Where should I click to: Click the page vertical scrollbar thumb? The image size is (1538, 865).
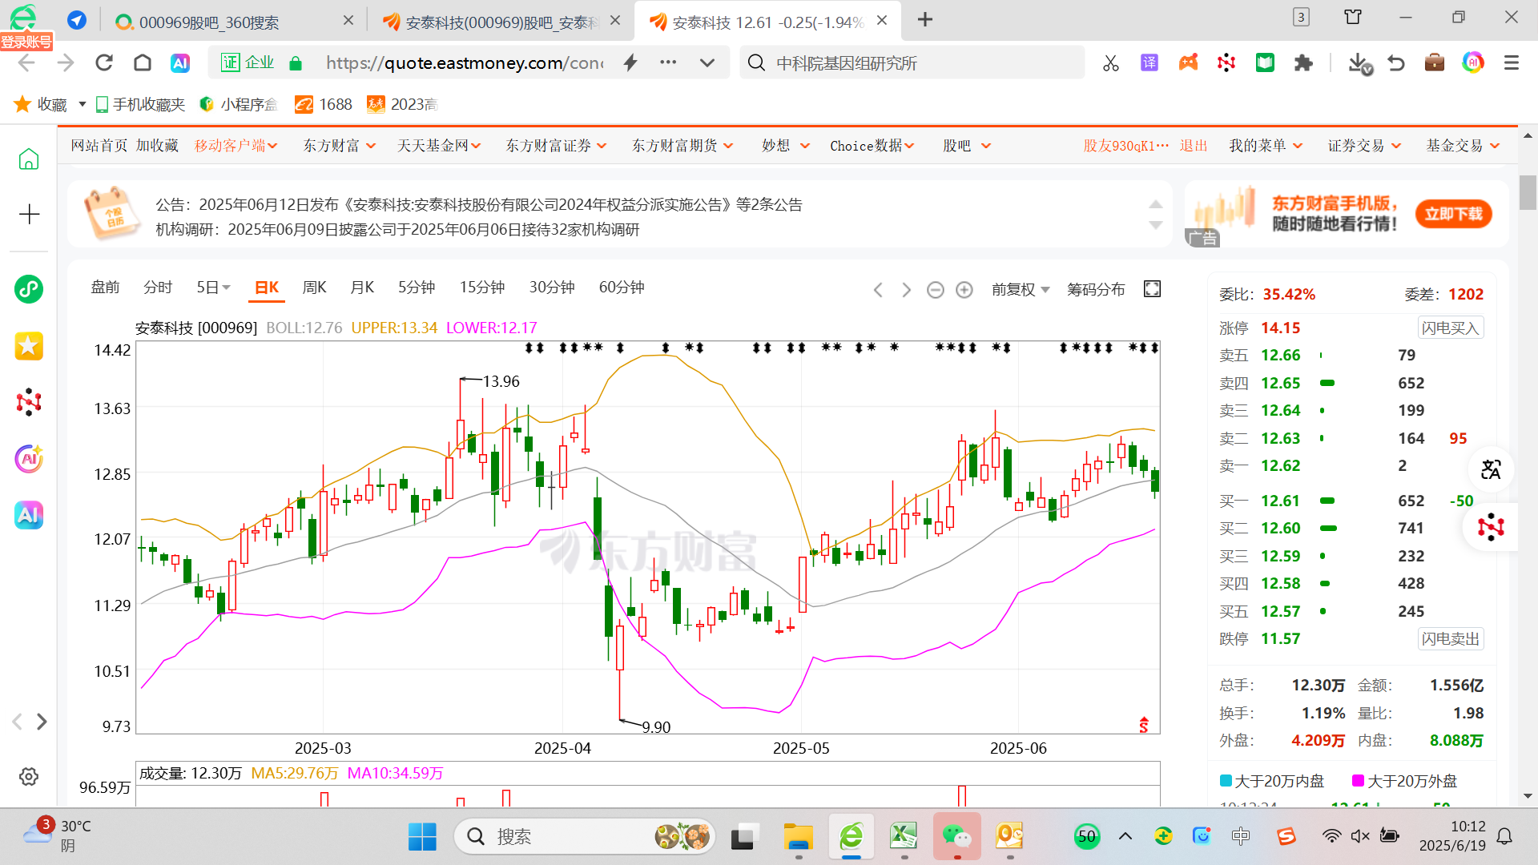[x=1528, y=192]
